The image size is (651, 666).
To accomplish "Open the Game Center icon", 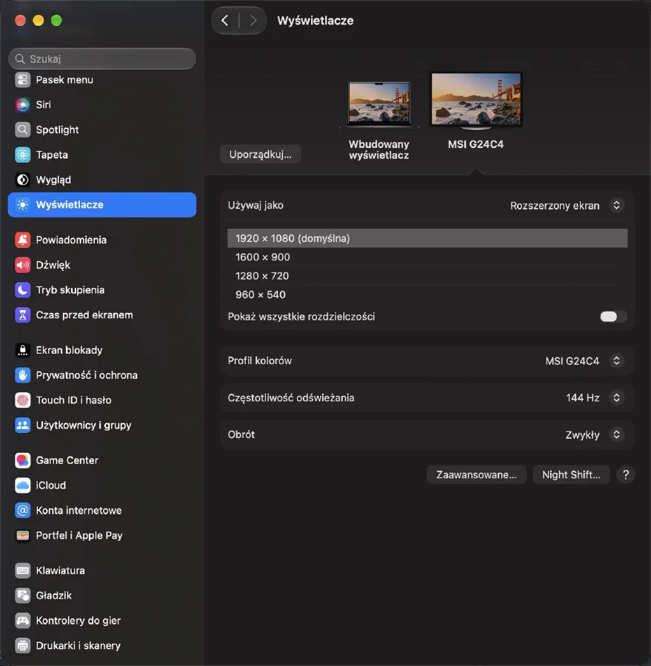I will point(22,460).
